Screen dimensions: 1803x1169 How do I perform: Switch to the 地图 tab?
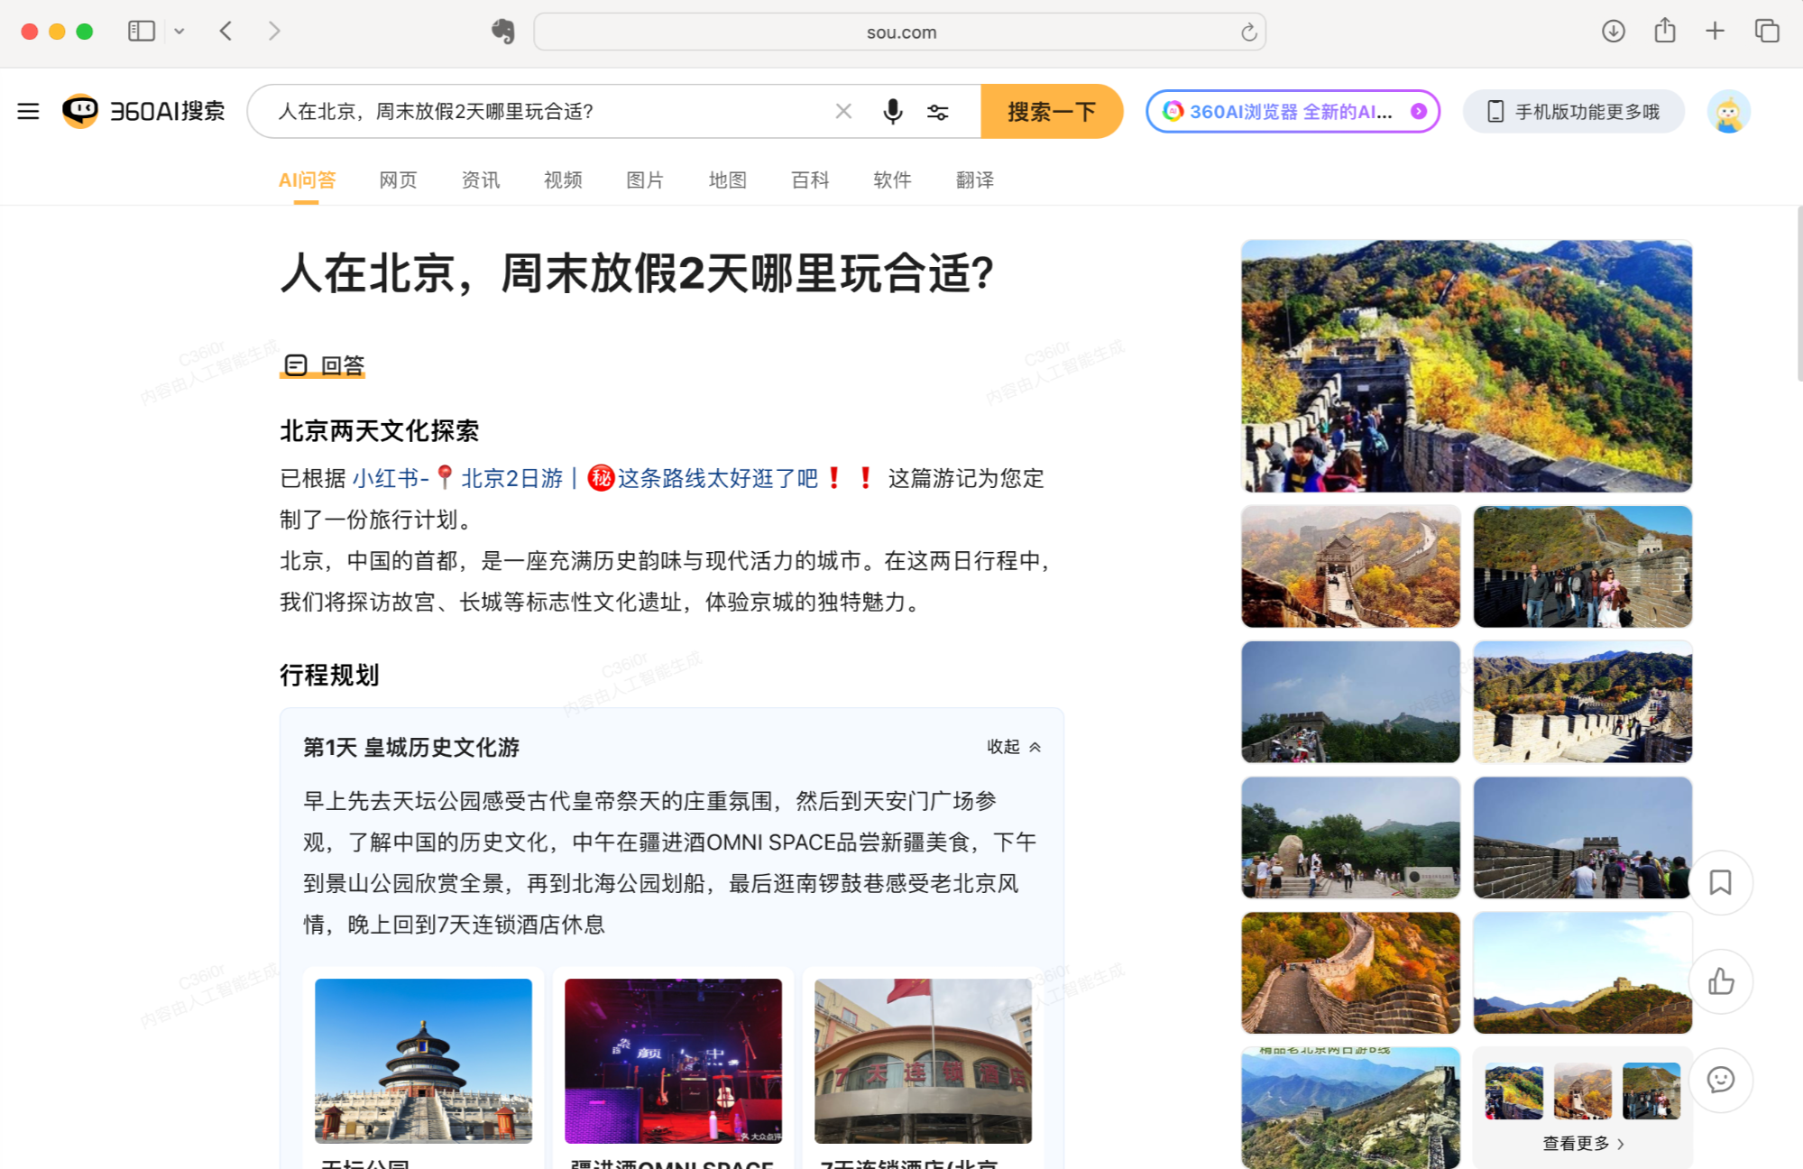(728, 179)
